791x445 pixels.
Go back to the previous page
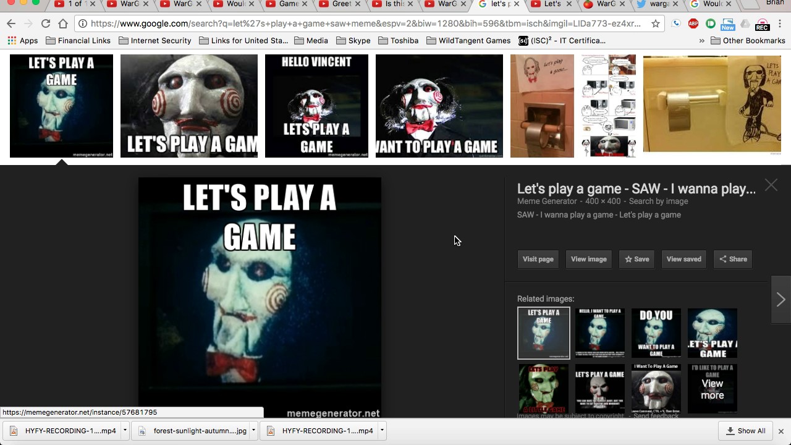click(x=11, y=24)
